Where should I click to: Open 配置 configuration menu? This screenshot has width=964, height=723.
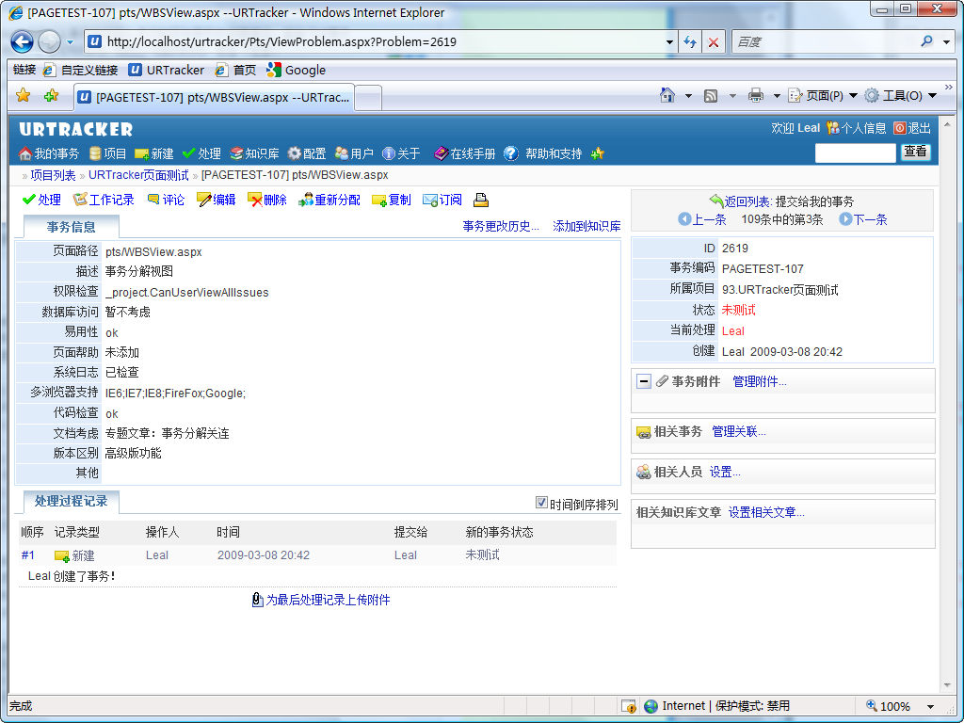(x=307, y=153)
